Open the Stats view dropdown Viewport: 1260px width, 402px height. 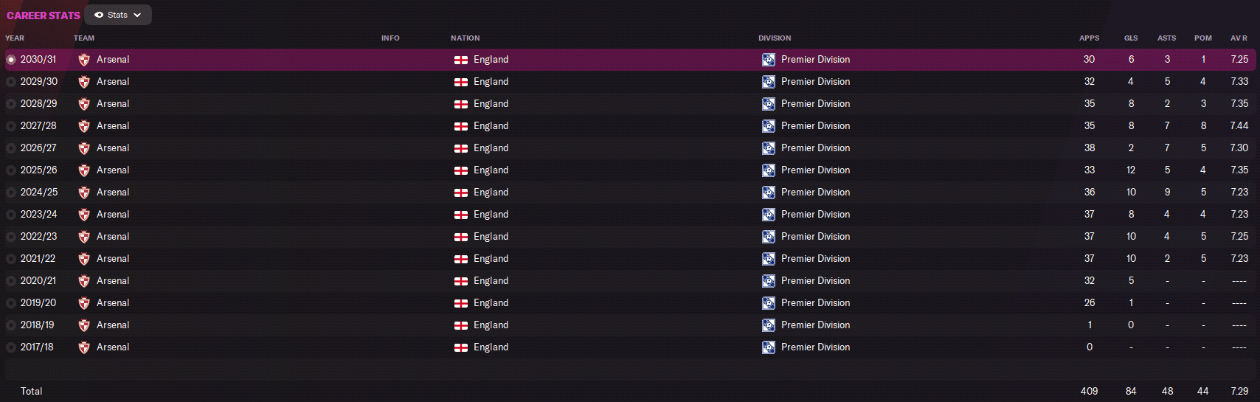(x=118, y=15)
